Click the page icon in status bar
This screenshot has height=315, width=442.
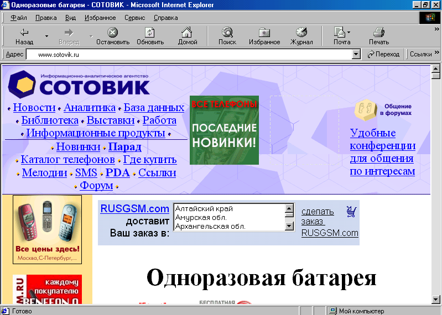click(x=6, y=311)
